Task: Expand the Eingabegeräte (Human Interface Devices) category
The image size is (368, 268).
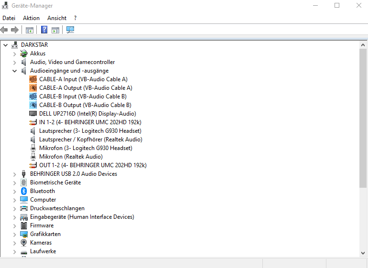Action: click(14, 217)
